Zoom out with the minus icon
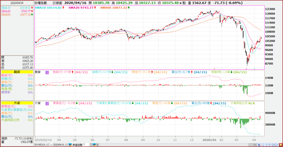This screenshot has width=283, height=147. [x=265, y=145]
